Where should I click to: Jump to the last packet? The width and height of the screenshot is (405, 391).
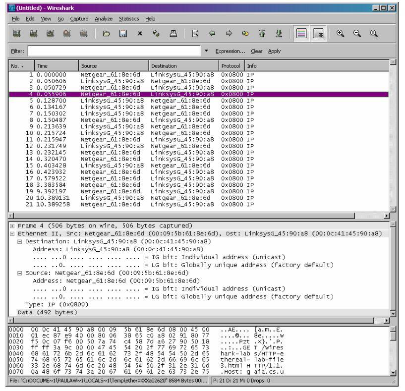(279, 34)
